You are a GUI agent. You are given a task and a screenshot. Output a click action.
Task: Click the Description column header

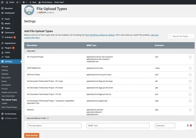(32, 45)
